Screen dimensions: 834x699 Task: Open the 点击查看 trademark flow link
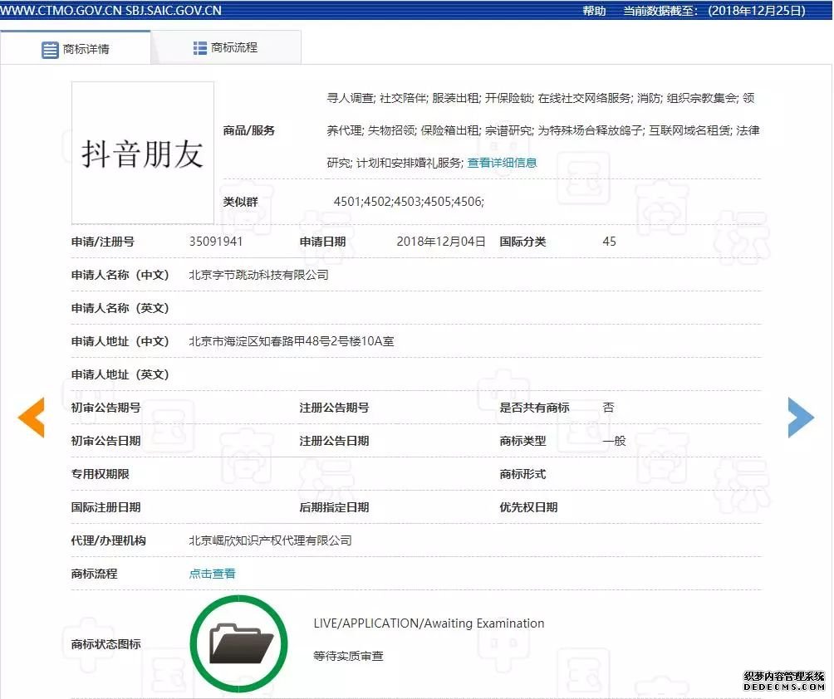pyautogui.click(x=212, y=574)
